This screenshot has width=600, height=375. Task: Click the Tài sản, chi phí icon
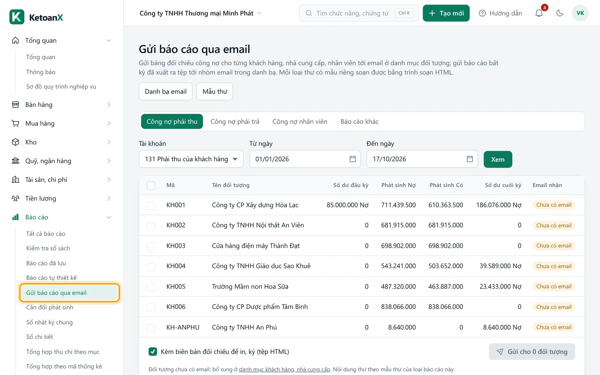[15, 180]
